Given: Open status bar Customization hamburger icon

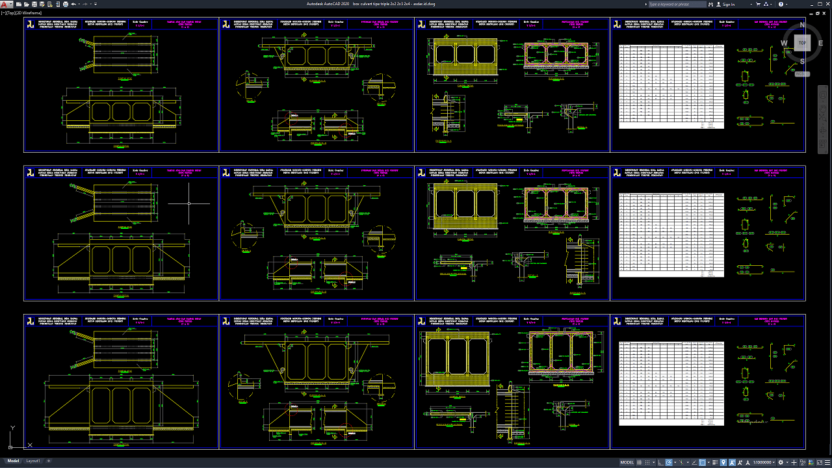Looking at the screenshot, I should [827, 462].
